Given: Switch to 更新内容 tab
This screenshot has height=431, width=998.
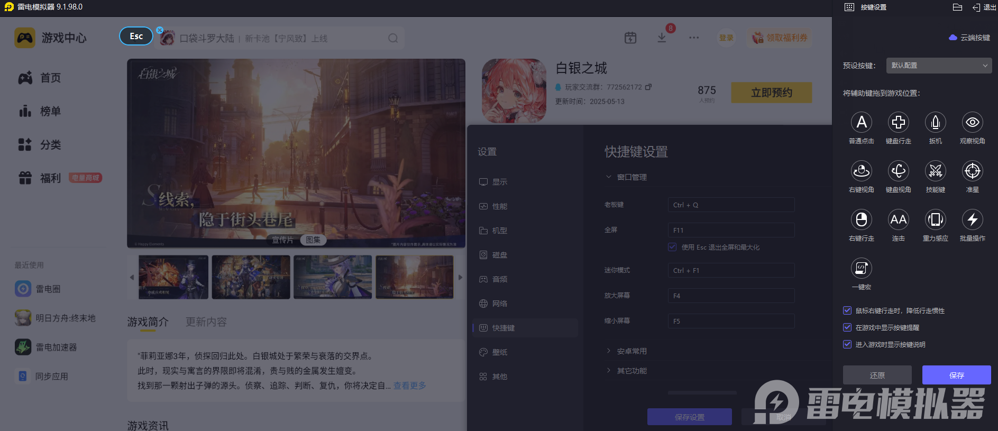Looking at the screenshot, I should click(206, 322).
